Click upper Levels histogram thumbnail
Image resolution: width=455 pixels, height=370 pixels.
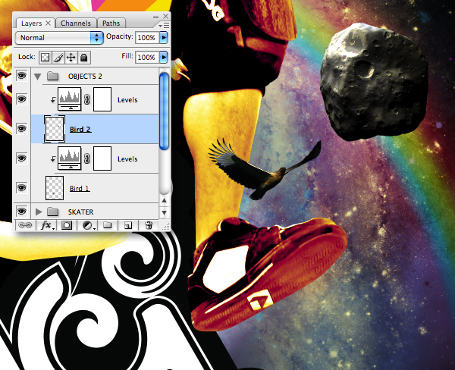pyautogui.click(x=70, y=99)
